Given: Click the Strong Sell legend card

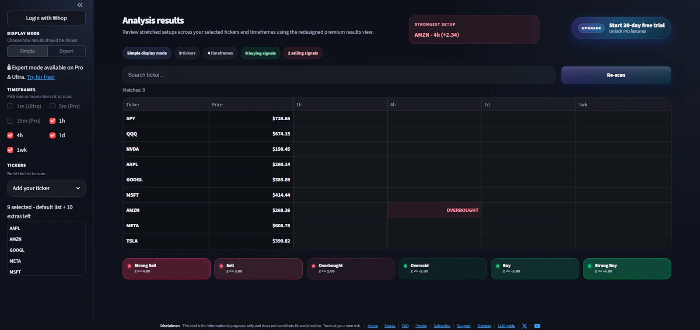Looking at the screenshot, I should coord(167,268).
